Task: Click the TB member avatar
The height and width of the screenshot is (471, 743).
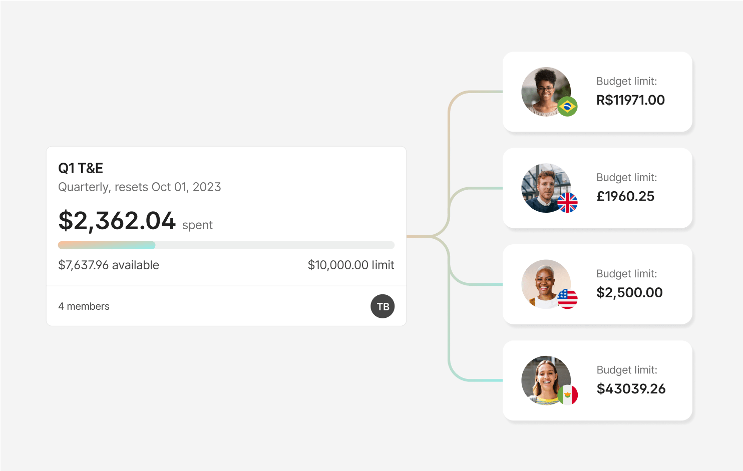Action: pos(383,306)
